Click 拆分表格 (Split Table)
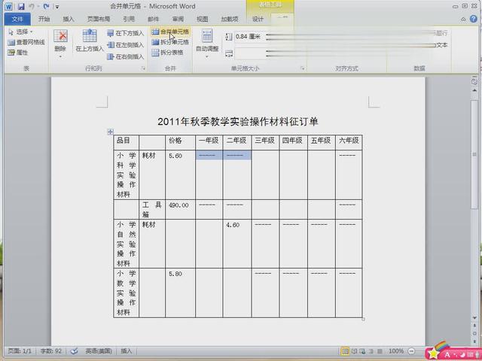482x361 pixels. tap(167, 53)
